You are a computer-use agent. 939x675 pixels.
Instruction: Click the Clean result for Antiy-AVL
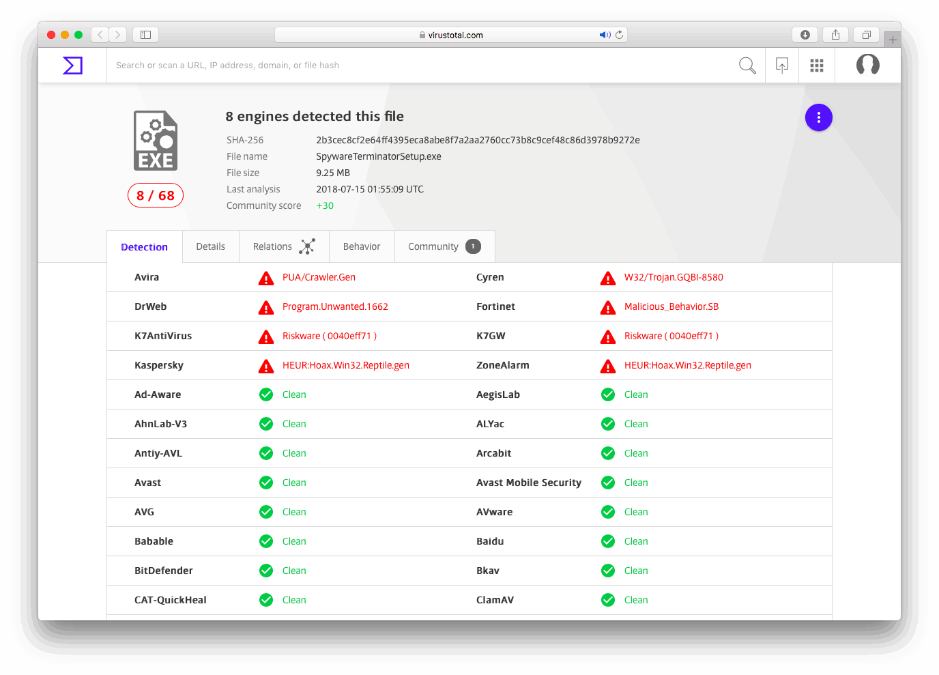[294, 453]
